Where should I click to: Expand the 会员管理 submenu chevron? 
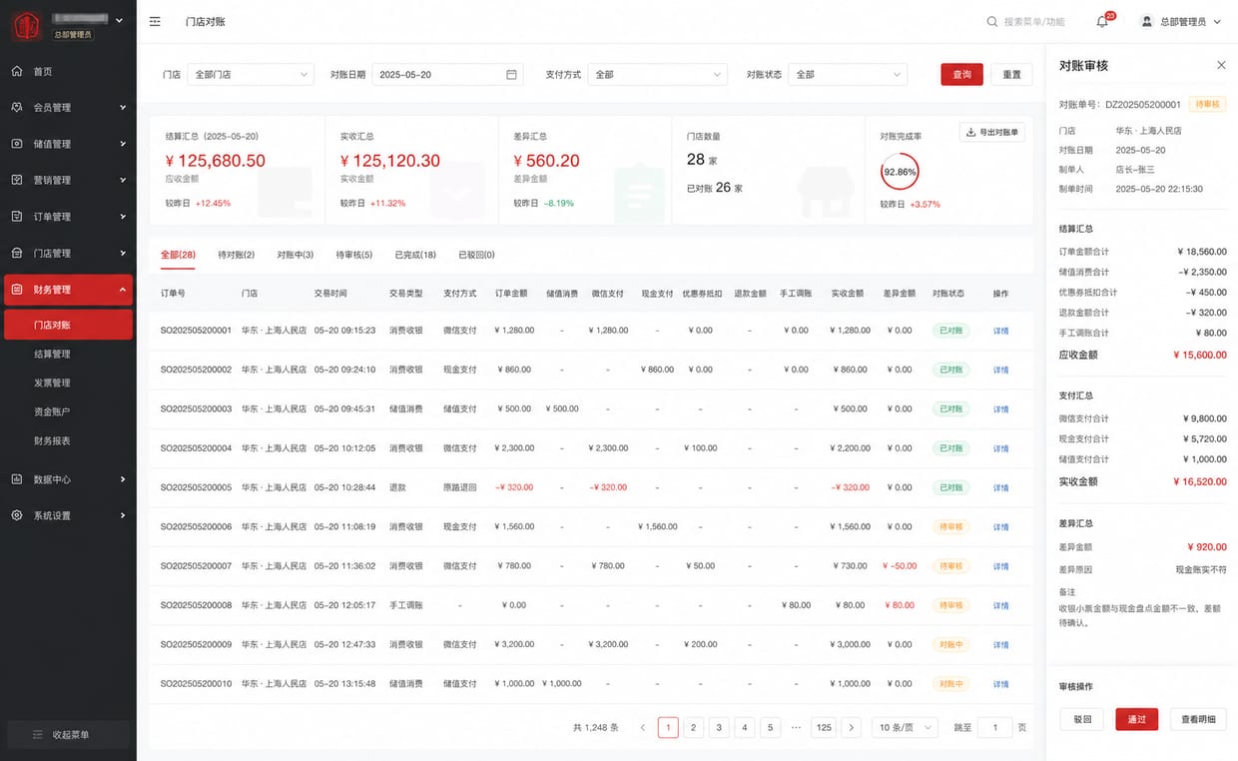123,107
